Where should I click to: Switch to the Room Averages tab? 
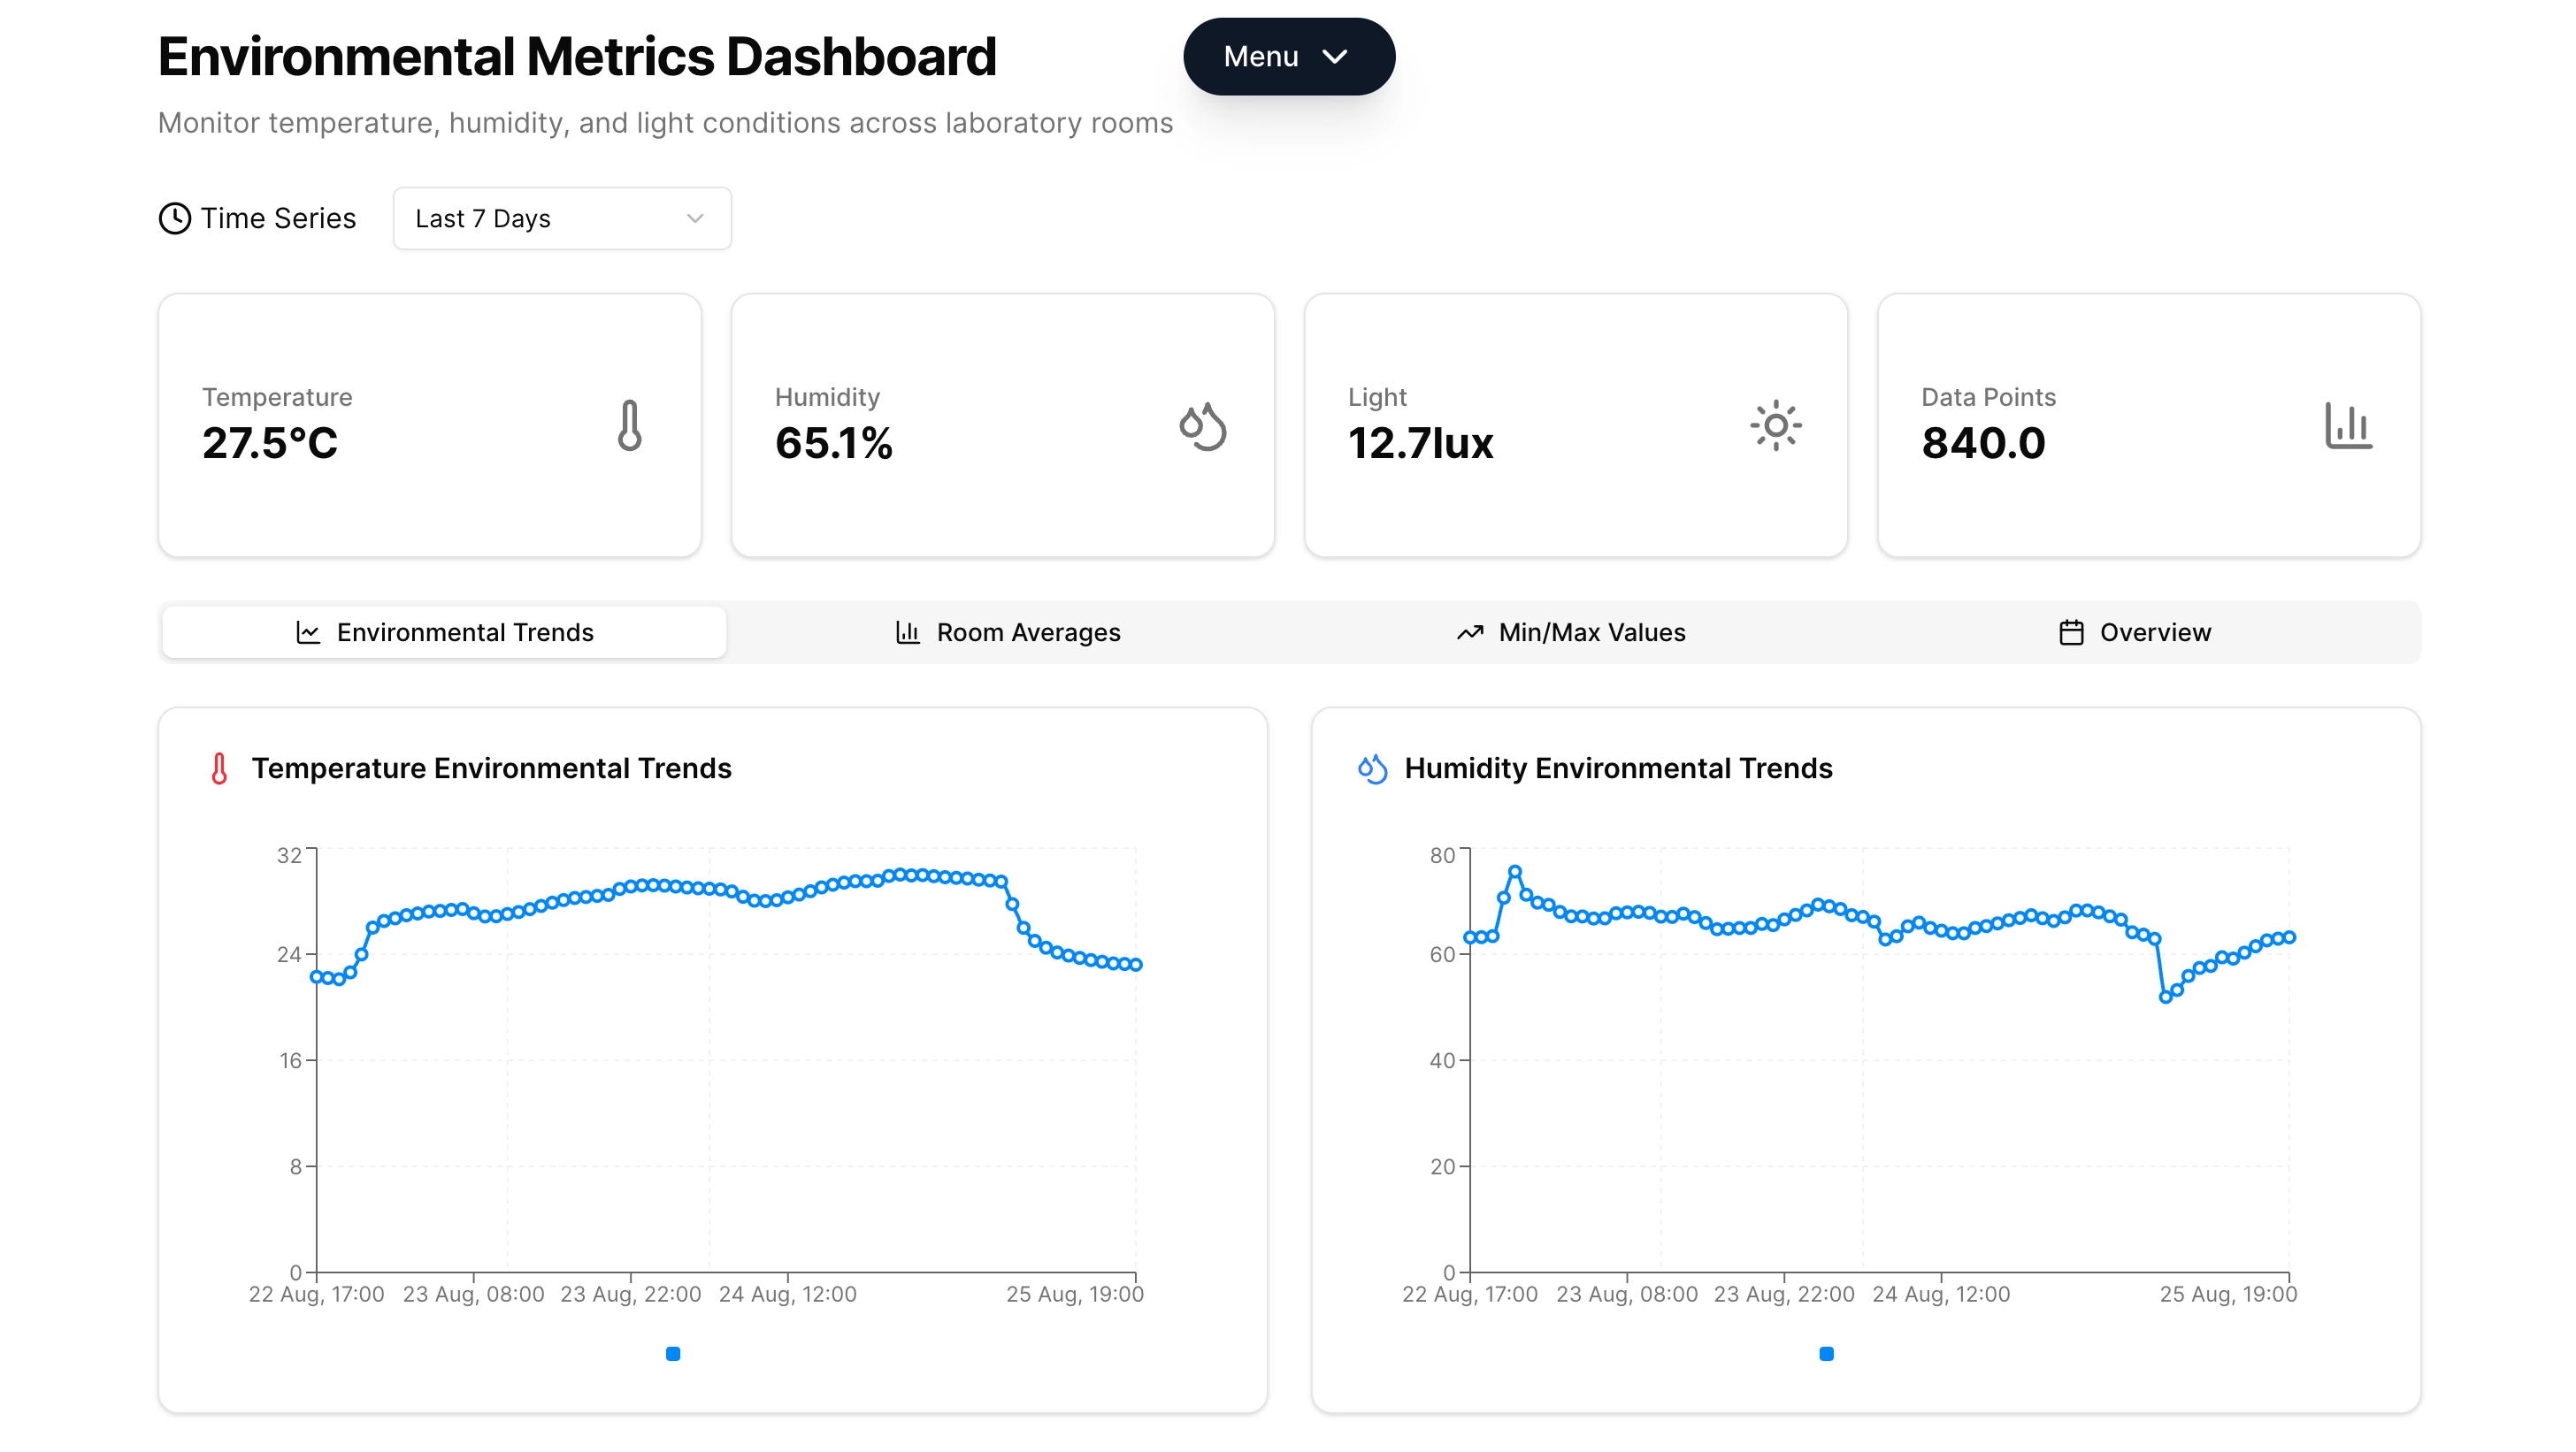1007,632
